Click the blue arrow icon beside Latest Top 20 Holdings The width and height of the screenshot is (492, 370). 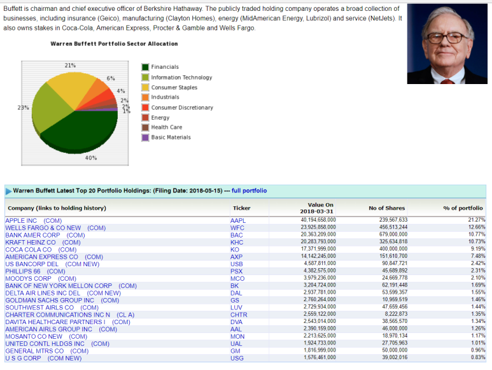[8, 191]
